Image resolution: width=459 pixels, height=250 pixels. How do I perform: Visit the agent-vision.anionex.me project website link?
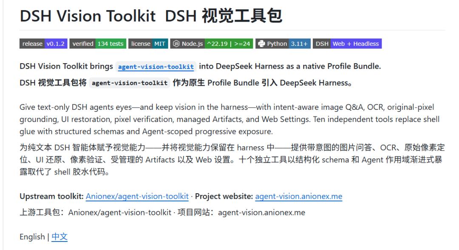click(x=299, y=196)
